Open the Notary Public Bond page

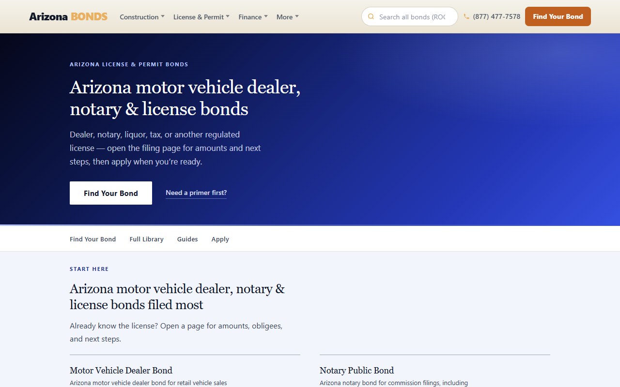point(356,371)
